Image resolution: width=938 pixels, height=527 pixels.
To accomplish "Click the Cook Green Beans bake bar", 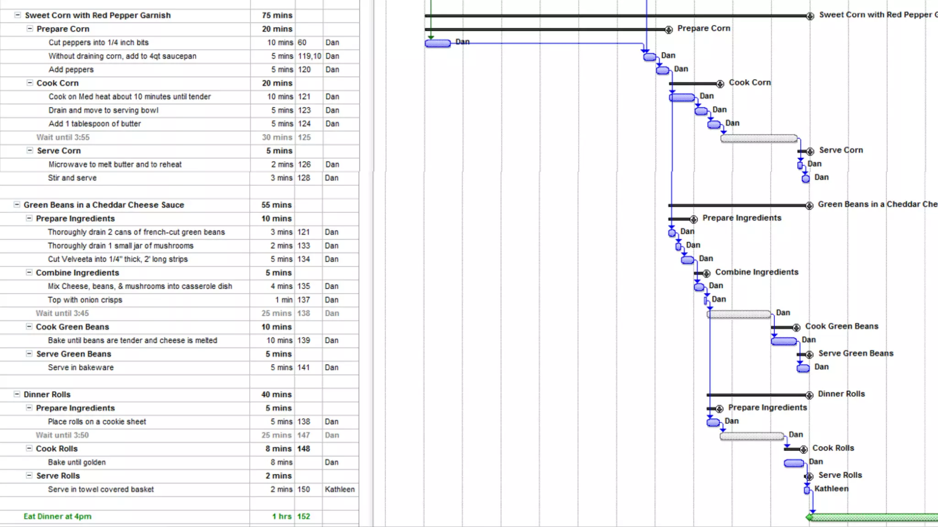I will 784,341.
